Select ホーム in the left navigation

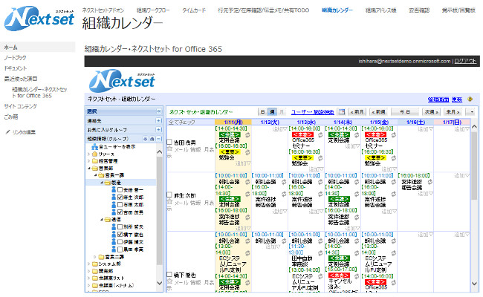(x=38, y=47)
